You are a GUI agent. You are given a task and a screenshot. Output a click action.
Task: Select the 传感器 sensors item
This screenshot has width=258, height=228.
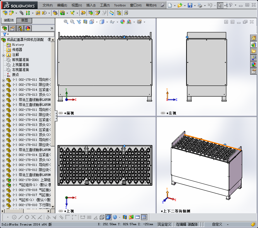17,50
